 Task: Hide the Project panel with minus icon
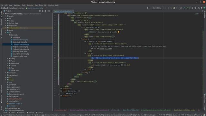click(52, 11)
